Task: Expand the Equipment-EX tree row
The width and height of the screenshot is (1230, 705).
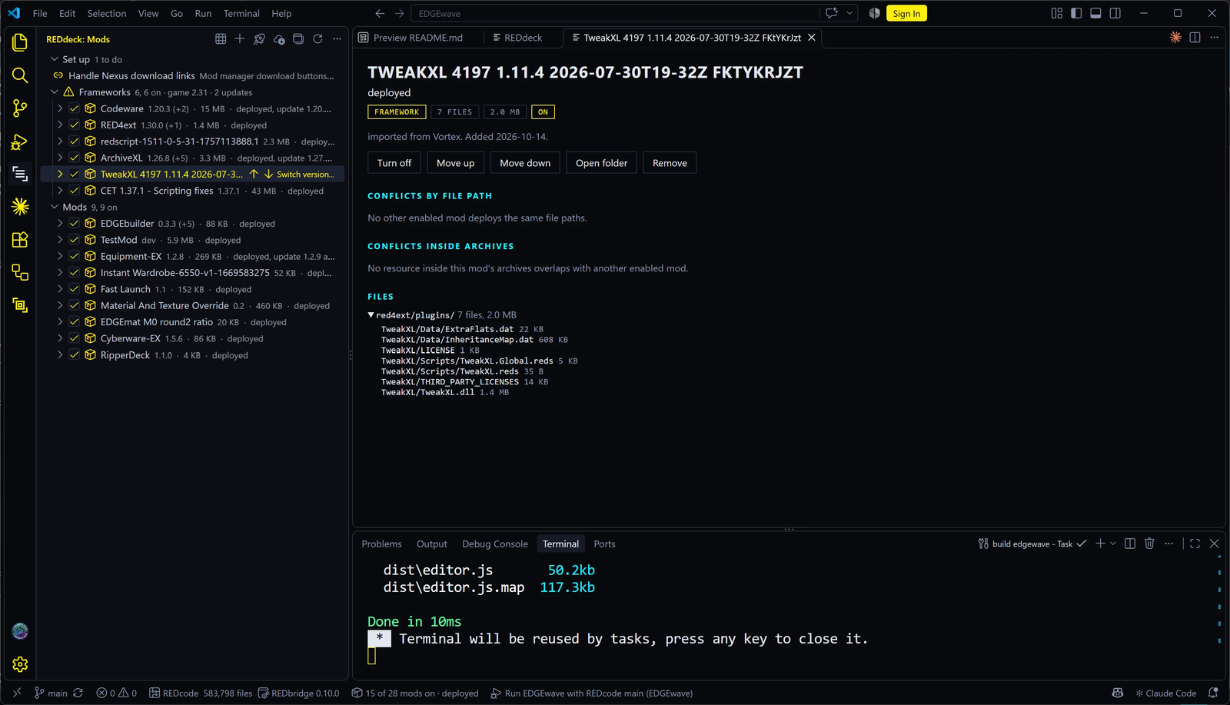Action: point(60,256)
